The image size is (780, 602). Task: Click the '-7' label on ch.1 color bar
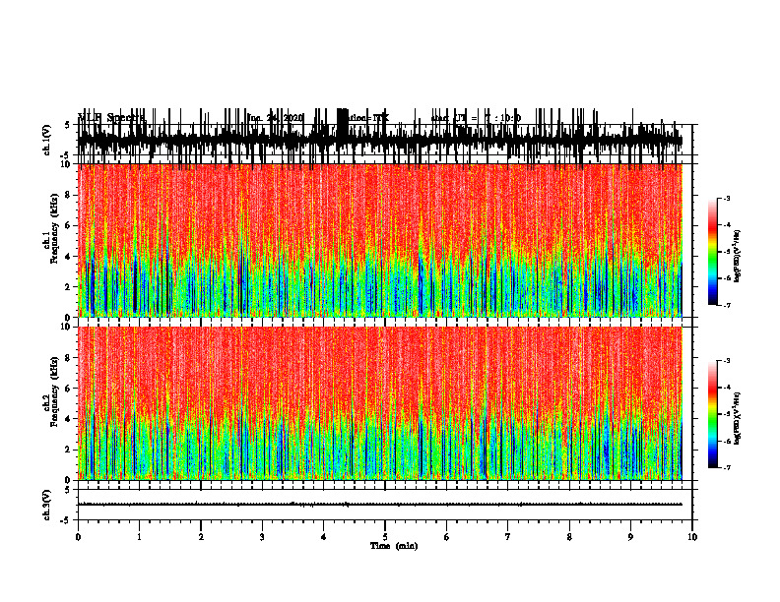(727, 305)
